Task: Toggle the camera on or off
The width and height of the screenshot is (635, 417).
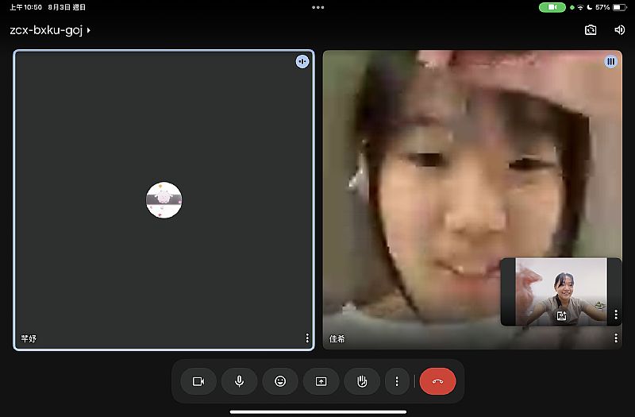Action: tap(198, 381)
